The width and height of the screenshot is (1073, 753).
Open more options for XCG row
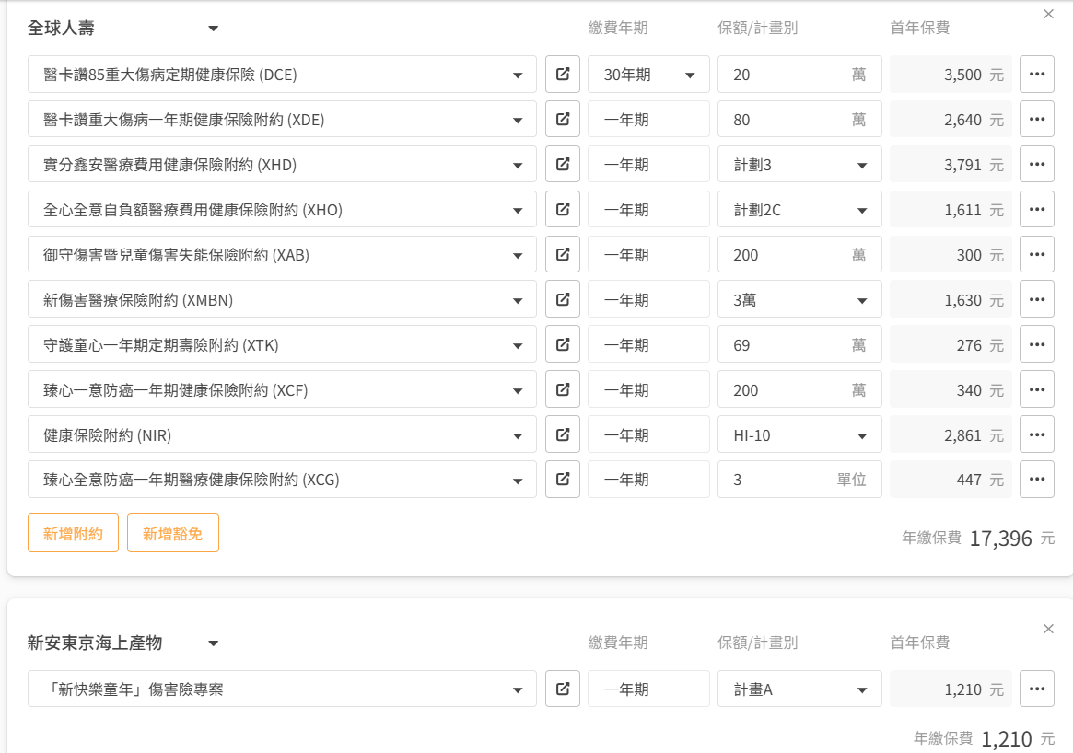[x=1037, y=480]
